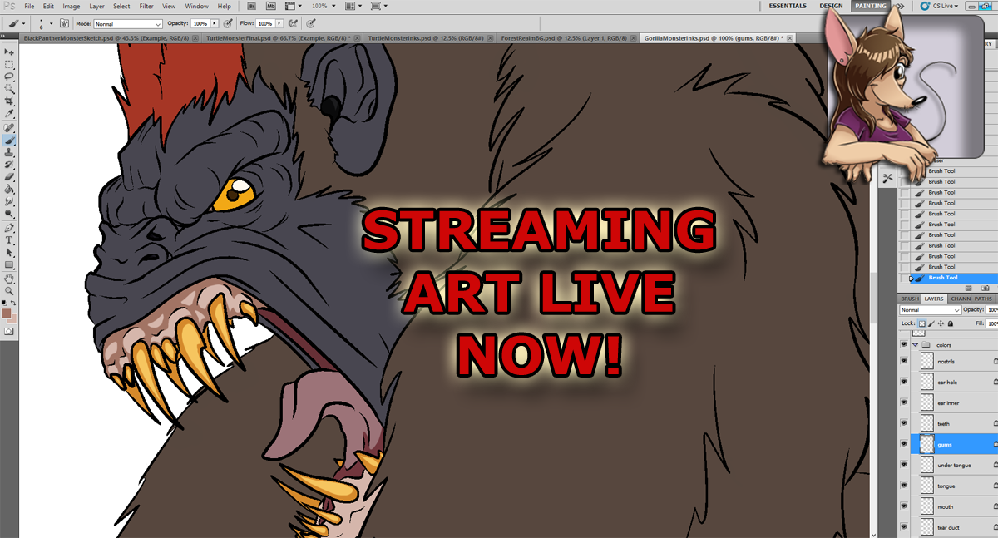
Task: Select the Paint Bucket tool
Action: [x=9, y=190]
